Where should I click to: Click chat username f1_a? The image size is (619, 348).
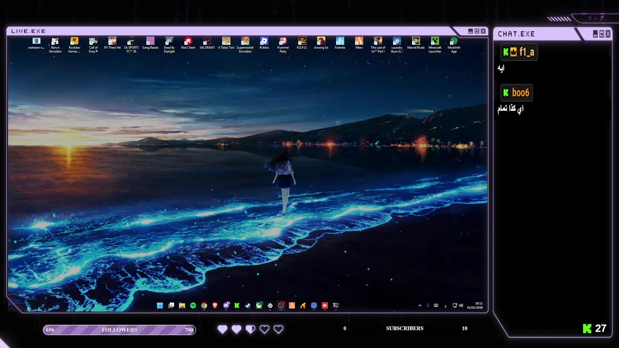tap(527, 52)
